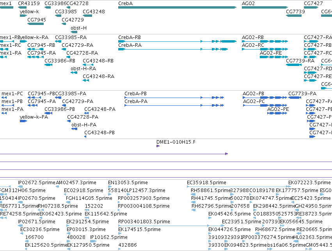The width and height of the screenshot is (332, 251).
Task: Click the EK291254.5prime EST label
Action: click(x=87, y=222)
